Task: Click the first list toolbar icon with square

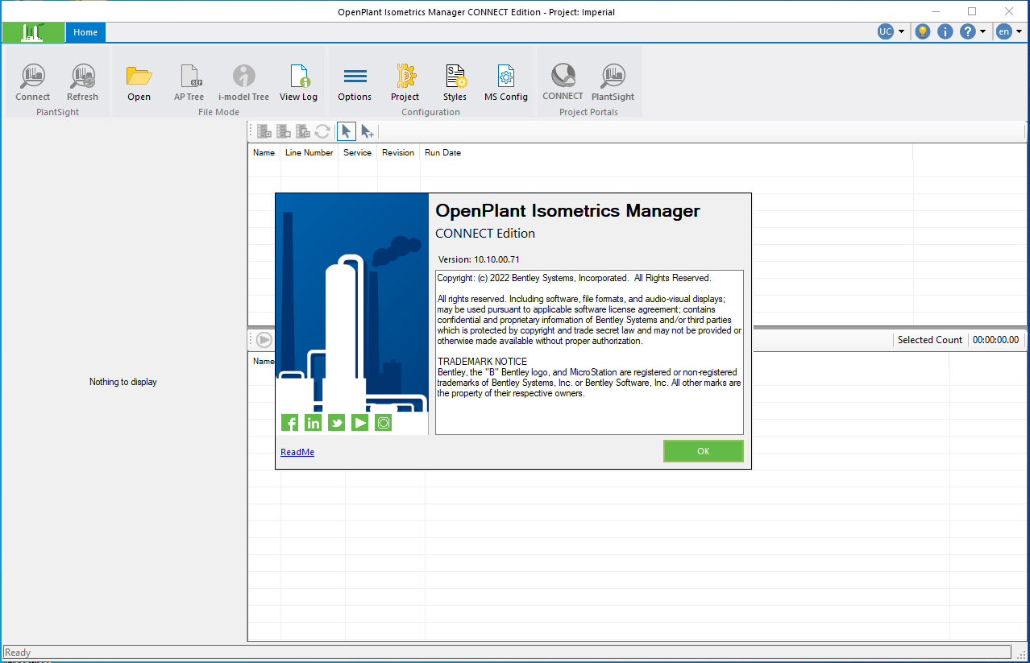Action: 264,131
